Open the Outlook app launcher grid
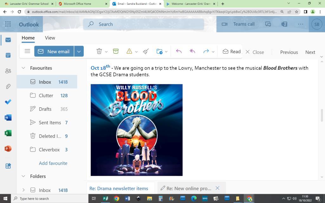 (8, 24)
